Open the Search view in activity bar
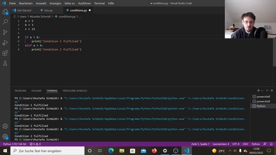276x155 pixels. coord(5,22)
